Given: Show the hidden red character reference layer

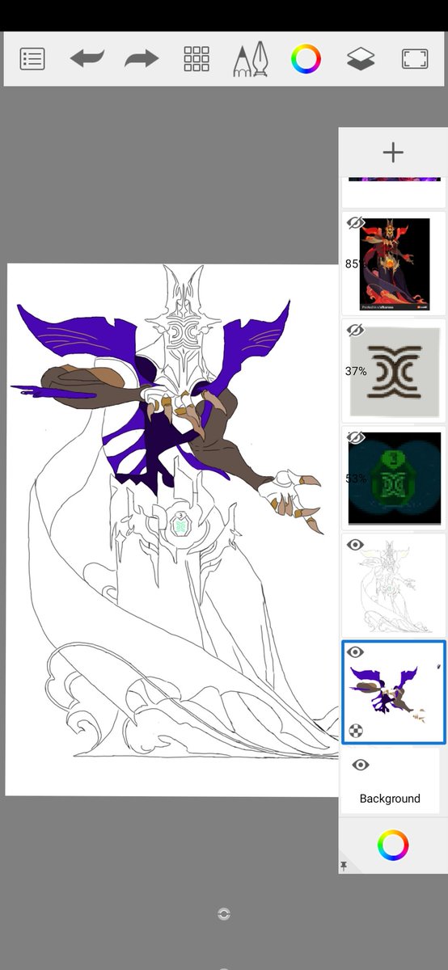Looking at the screenshot, I should (x=356, y=223).
